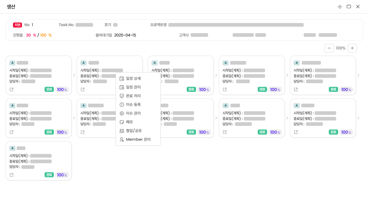Screen dimensions: 368x202
Task: Open Member 관리 from the context menu
Action: tap(138, 139)
